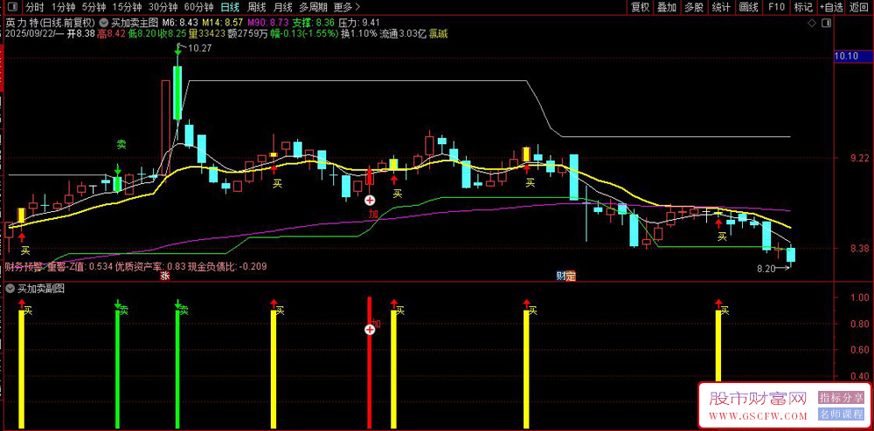Open the 买加卖副图 indicator dropdown
Image resolution: width=874 pixels, height=431 pixels.
10,289
